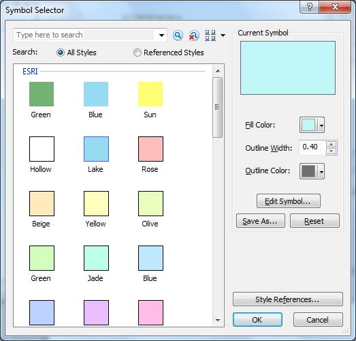356x341 pixels.
Task: Click the help question mark icon
Action: [310, 7]
